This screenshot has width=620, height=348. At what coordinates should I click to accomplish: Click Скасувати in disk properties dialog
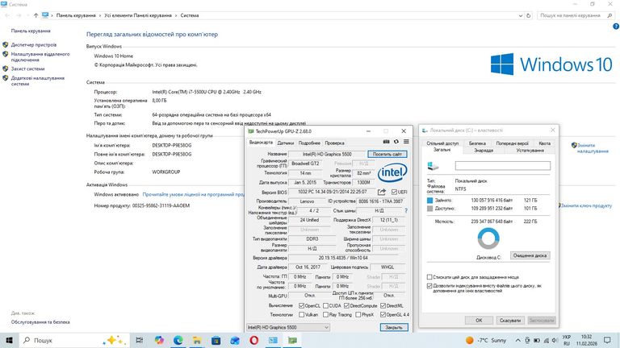pos(510,321)
